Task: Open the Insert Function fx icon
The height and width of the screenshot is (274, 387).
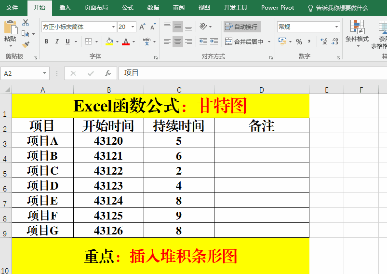Action: click(108, 73)
